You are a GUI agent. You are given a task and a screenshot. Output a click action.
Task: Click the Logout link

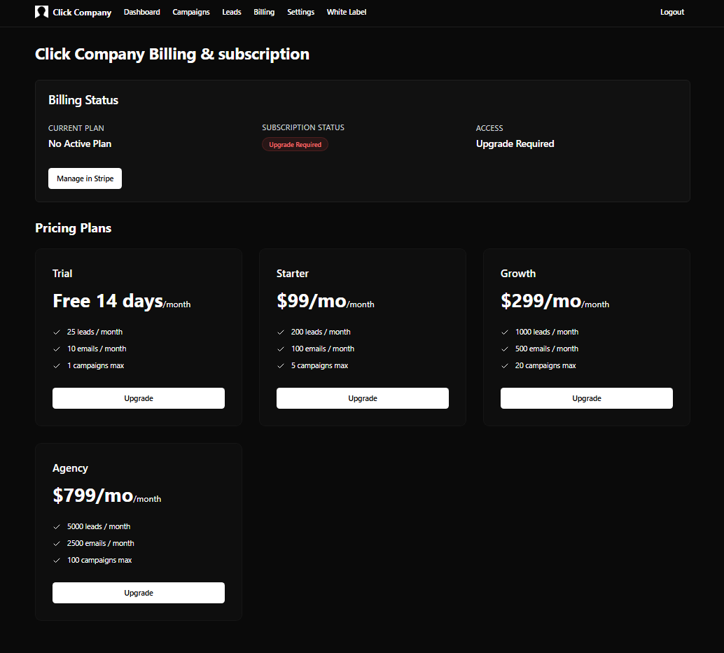pos(671,12)
